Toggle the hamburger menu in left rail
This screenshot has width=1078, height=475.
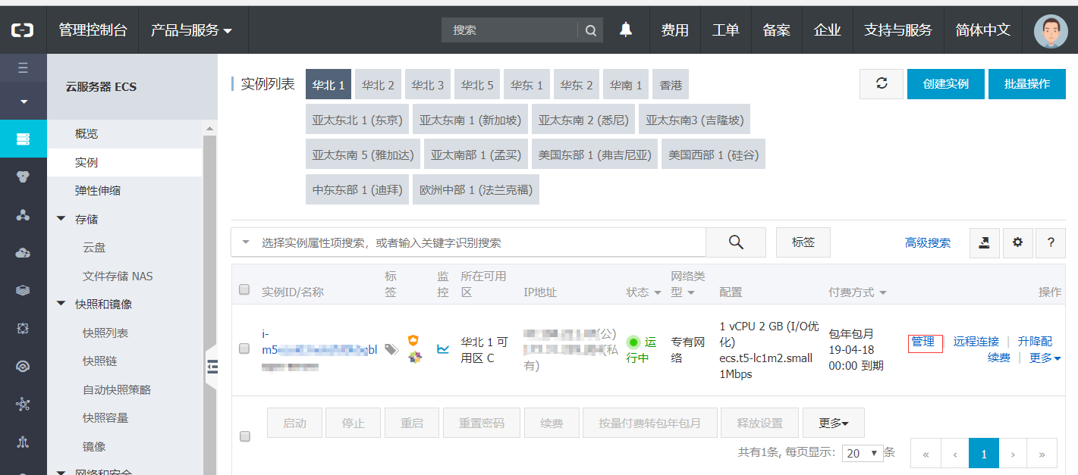[23, 68]
